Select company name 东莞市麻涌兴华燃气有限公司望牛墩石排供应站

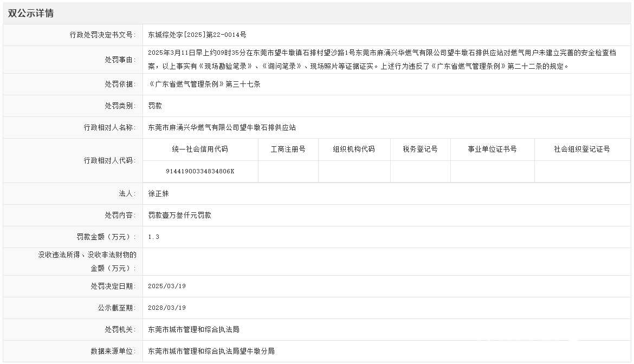coord(222,128)
